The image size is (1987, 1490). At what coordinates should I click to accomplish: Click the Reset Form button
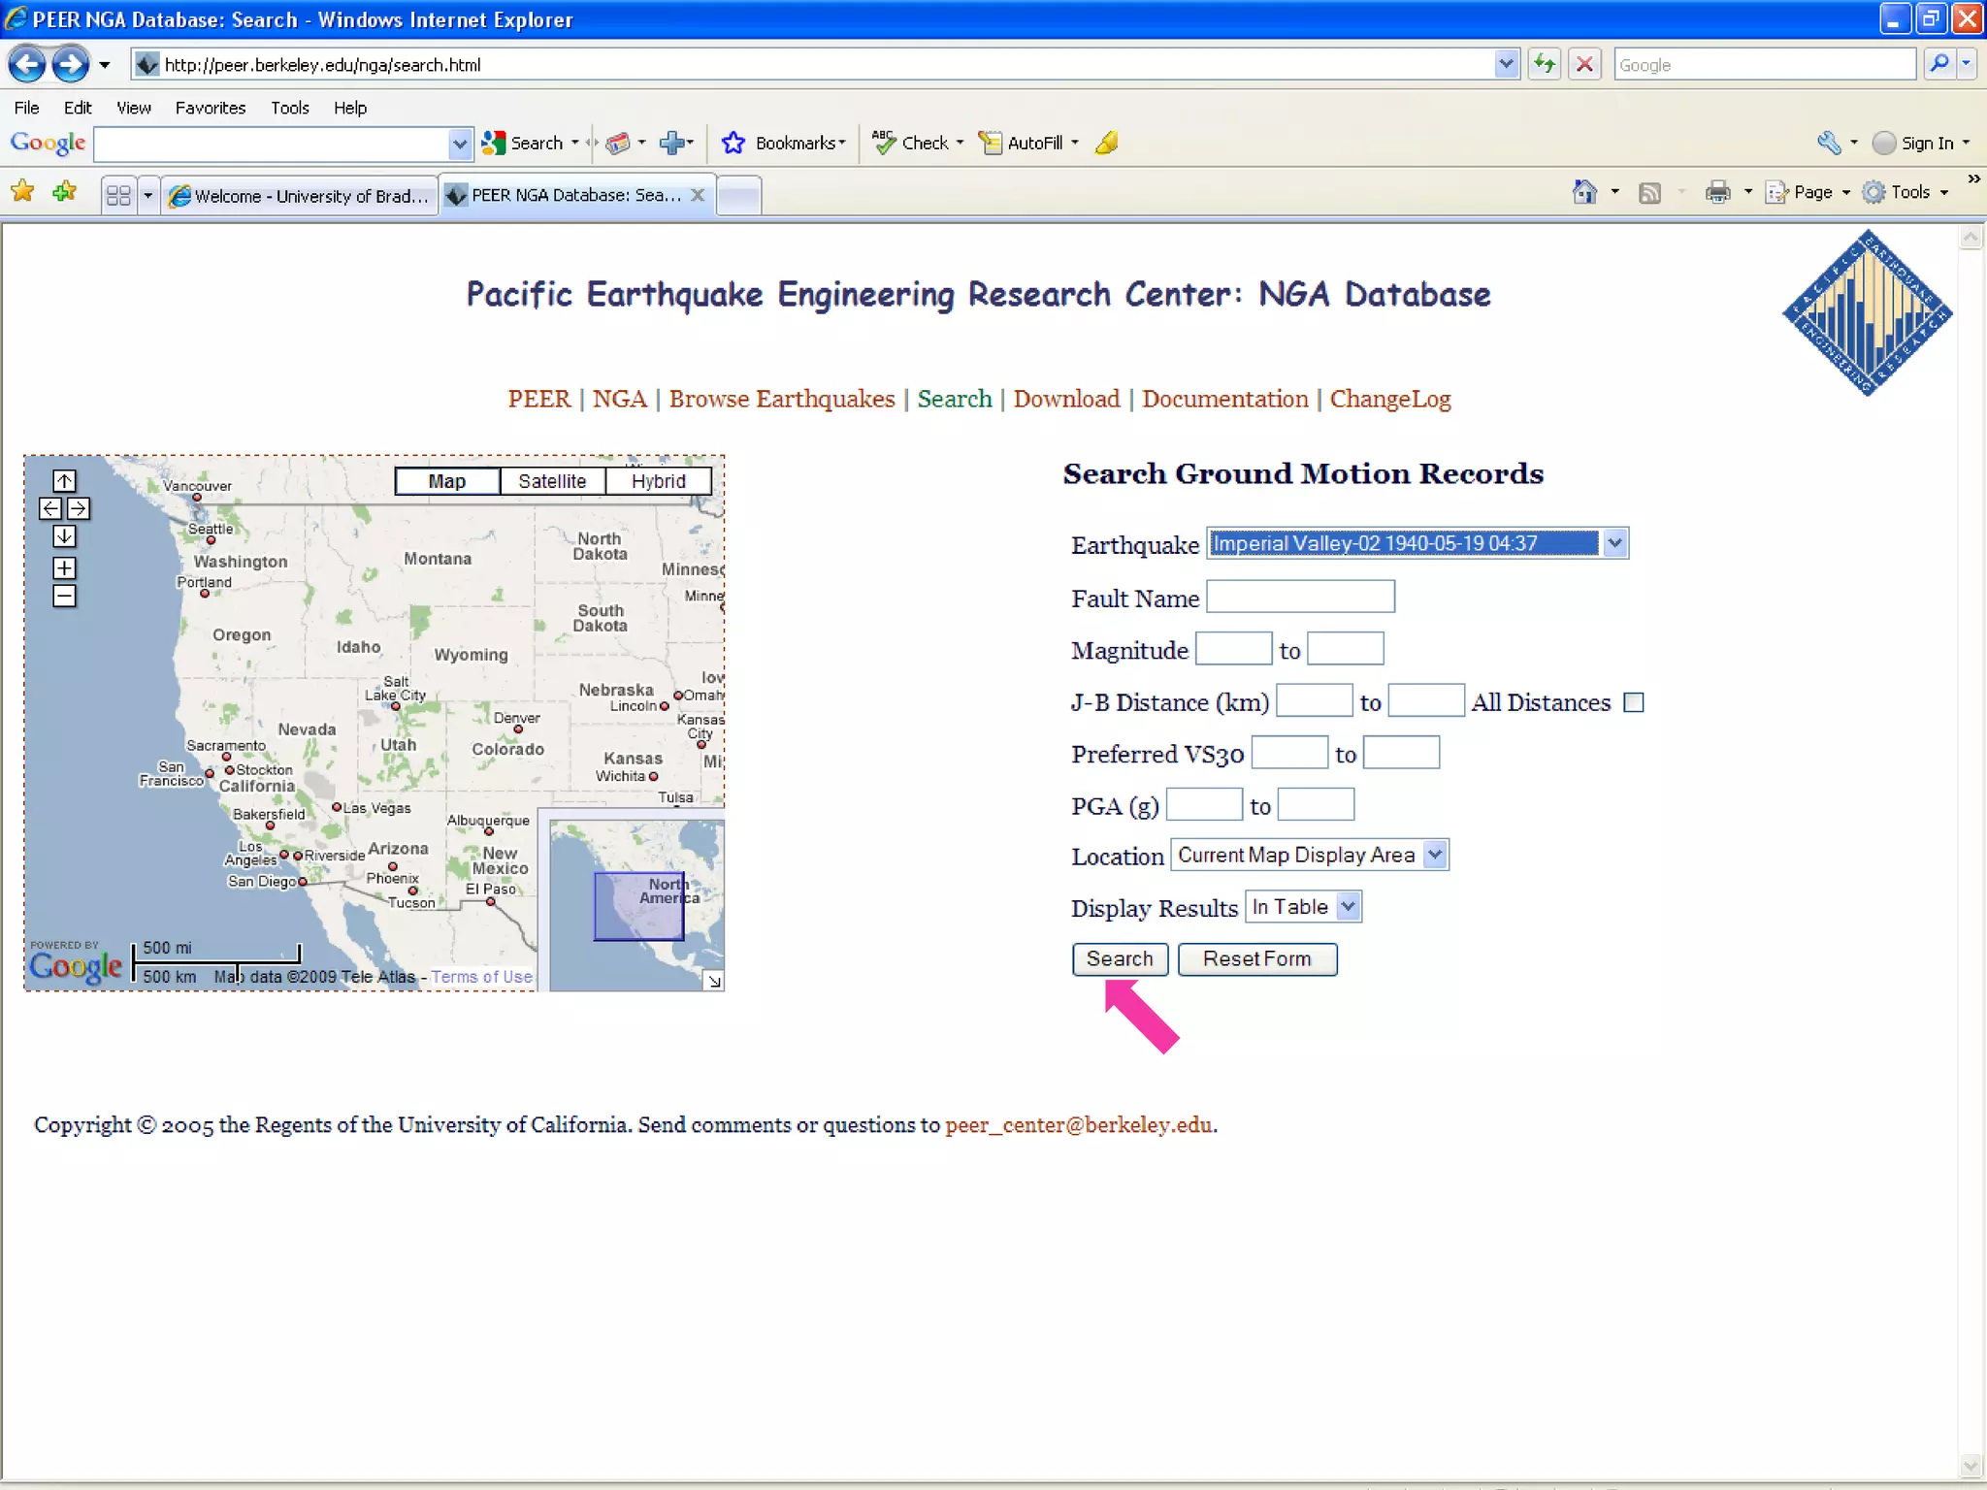click(x=1256, y=958)
